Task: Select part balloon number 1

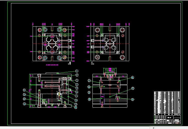Action: click(77, 71)
